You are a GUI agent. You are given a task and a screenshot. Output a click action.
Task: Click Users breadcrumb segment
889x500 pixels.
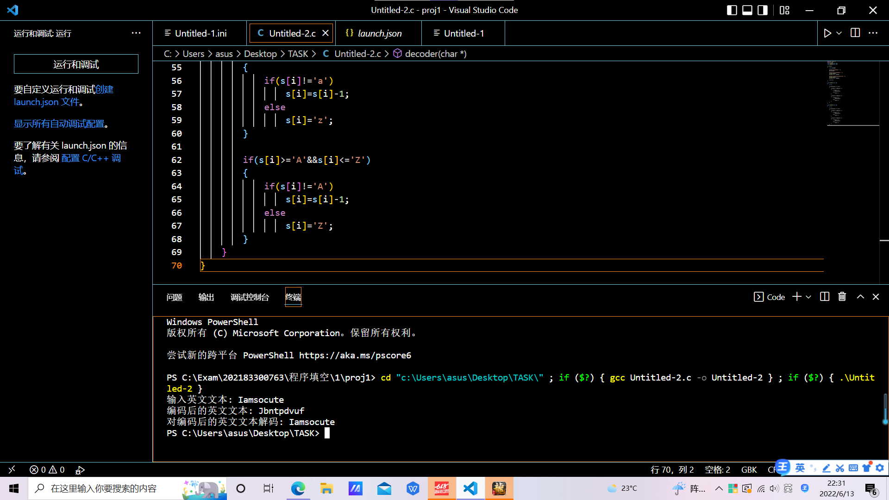click(194, 54)
